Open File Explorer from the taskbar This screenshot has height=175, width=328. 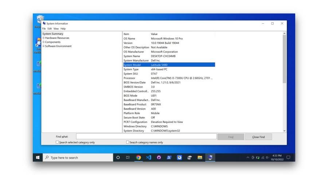(200, 157)
